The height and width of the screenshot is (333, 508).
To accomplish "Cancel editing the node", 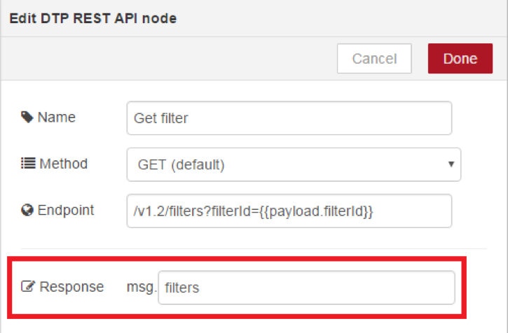I will [x=374, y=59].
